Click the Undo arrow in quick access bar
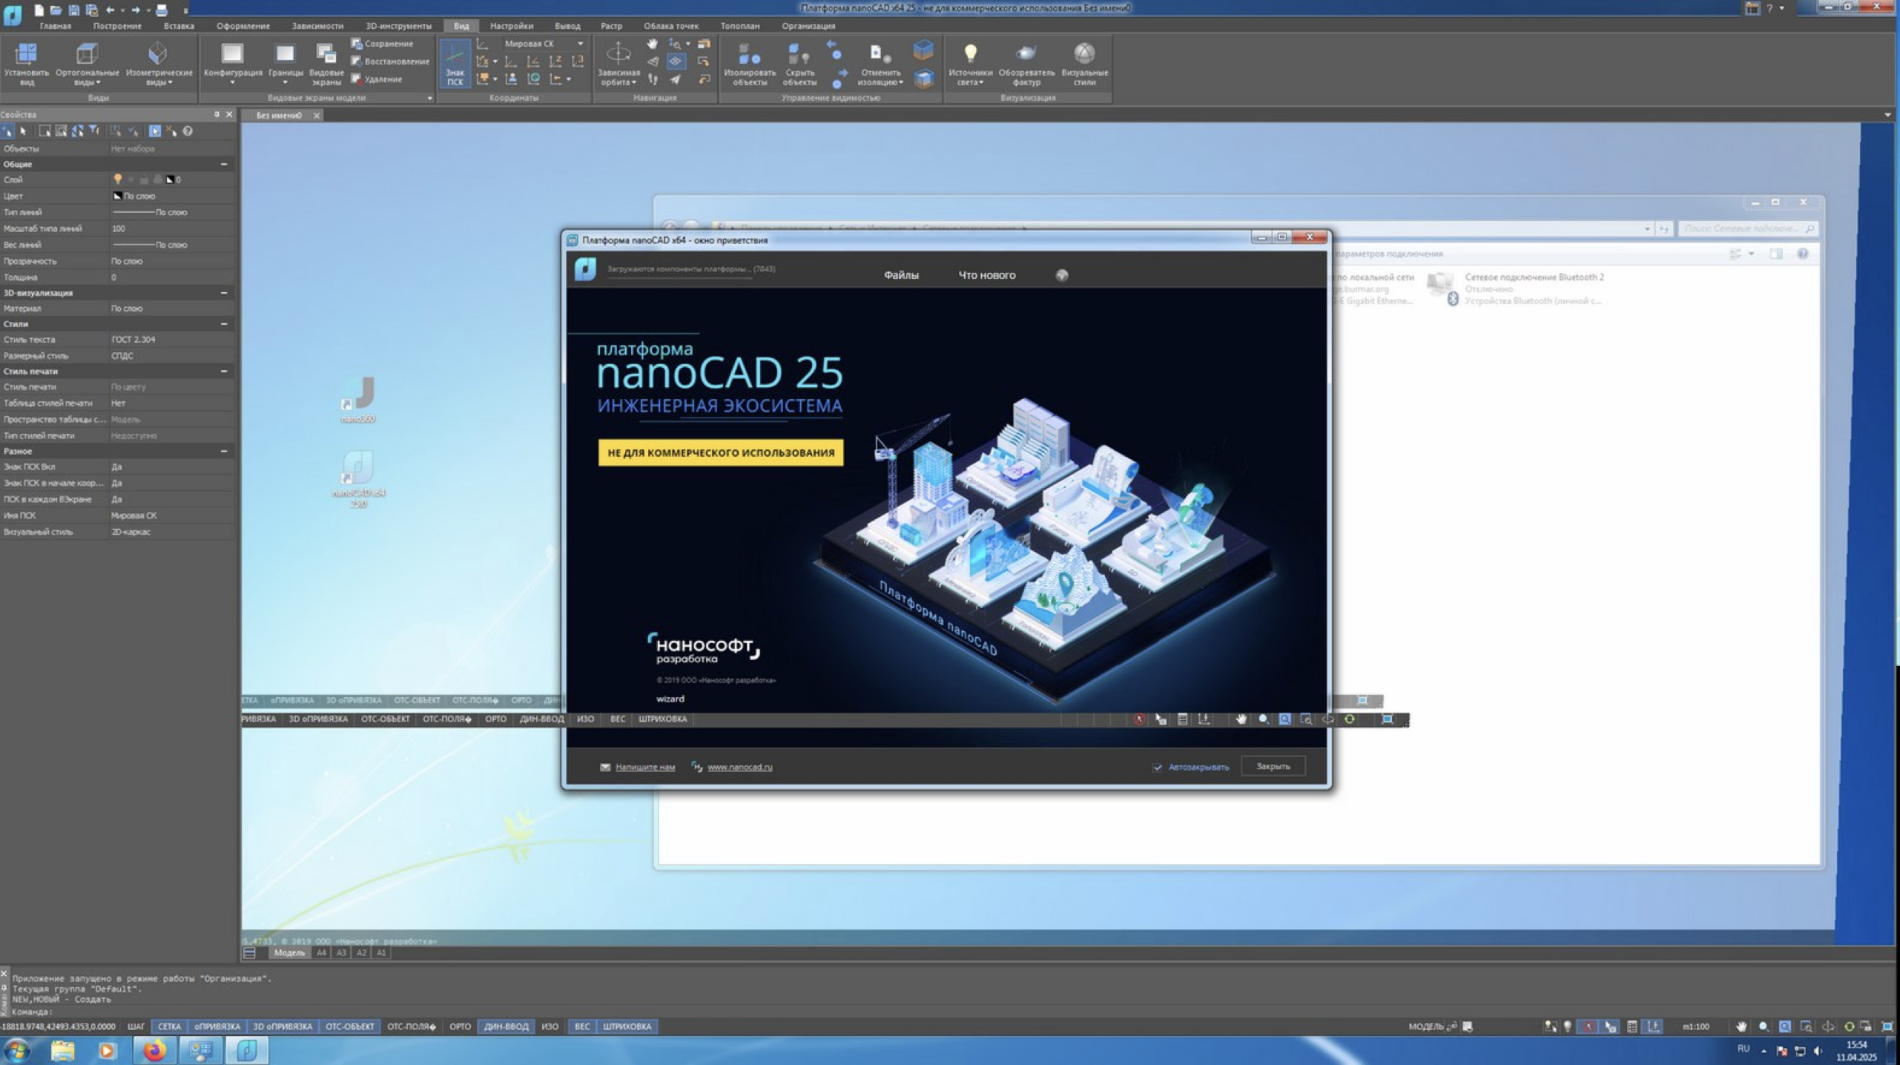The image size is (1900, 1065). point(110,10)
